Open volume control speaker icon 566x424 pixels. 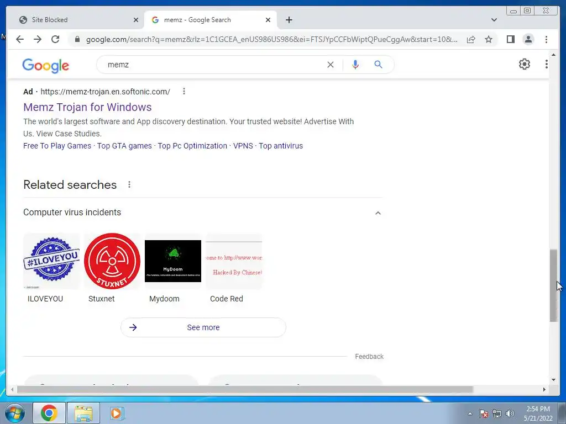(510, 414)
